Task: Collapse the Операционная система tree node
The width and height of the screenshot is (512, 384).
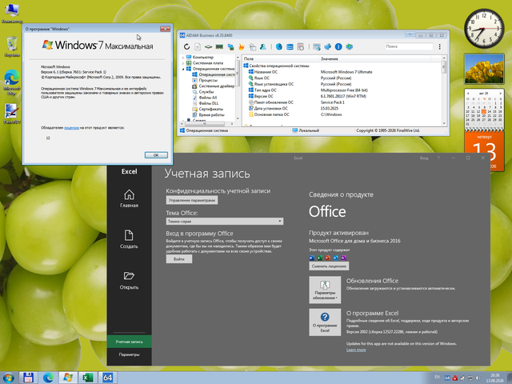Action: coord(183,69)
